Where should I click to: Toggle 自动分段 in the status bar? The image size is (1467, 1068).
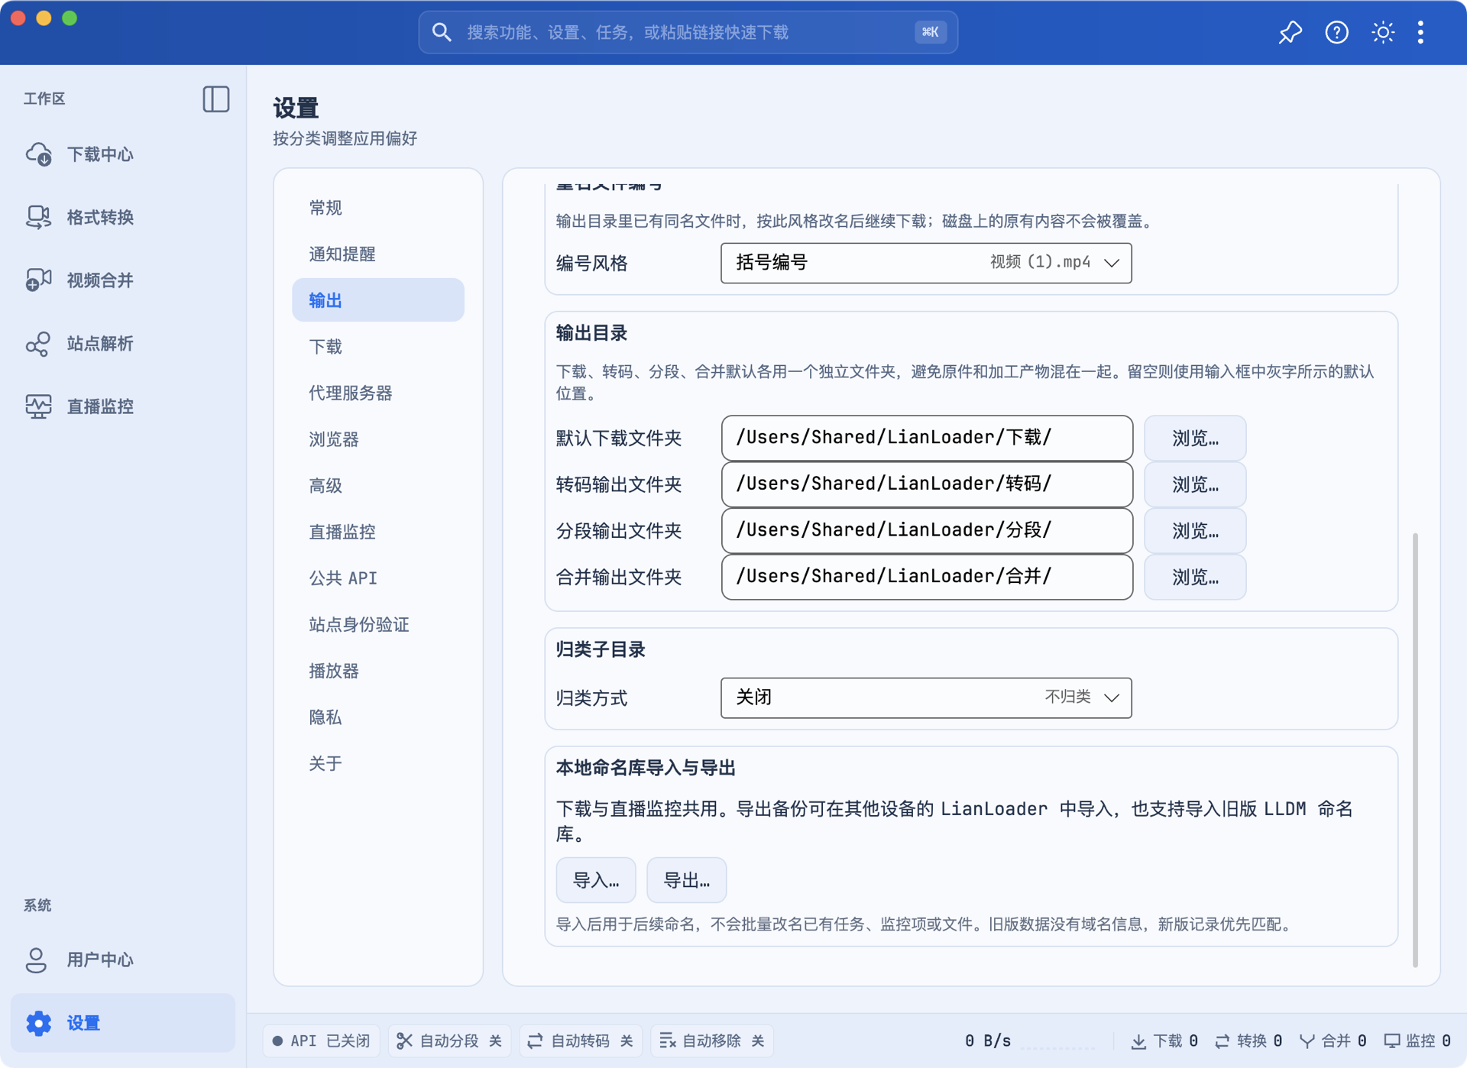point(449,1041)
